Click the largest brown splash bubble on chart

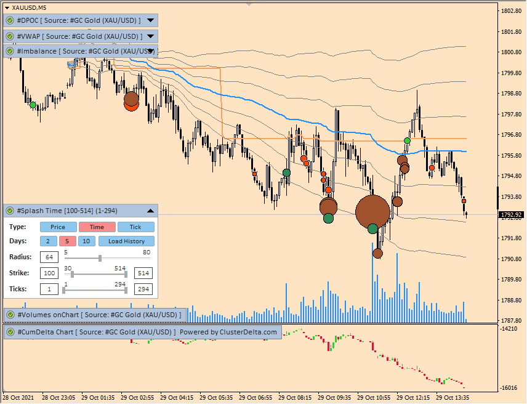[x=372, y=212]
